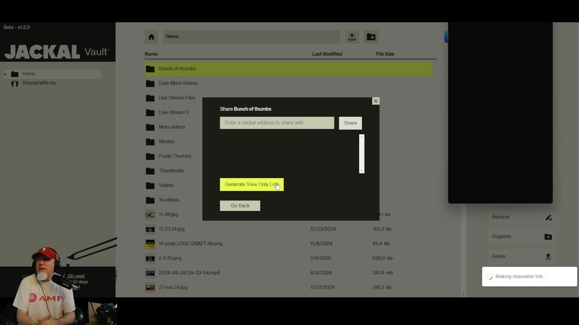Sort by the Name column header
The image size is (579, 325).
tap(151, 54)
